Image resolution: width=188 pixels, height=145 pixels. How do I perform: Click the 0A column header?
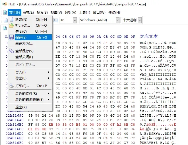(99, 37)
